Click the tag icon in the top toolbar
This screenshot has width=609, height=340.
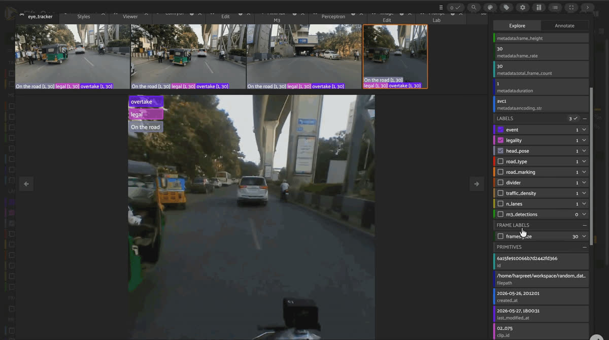pos(506,7)
